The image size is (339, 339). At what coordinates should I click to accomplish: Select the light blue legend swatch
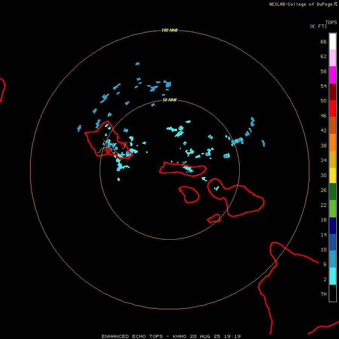point(333,259)
